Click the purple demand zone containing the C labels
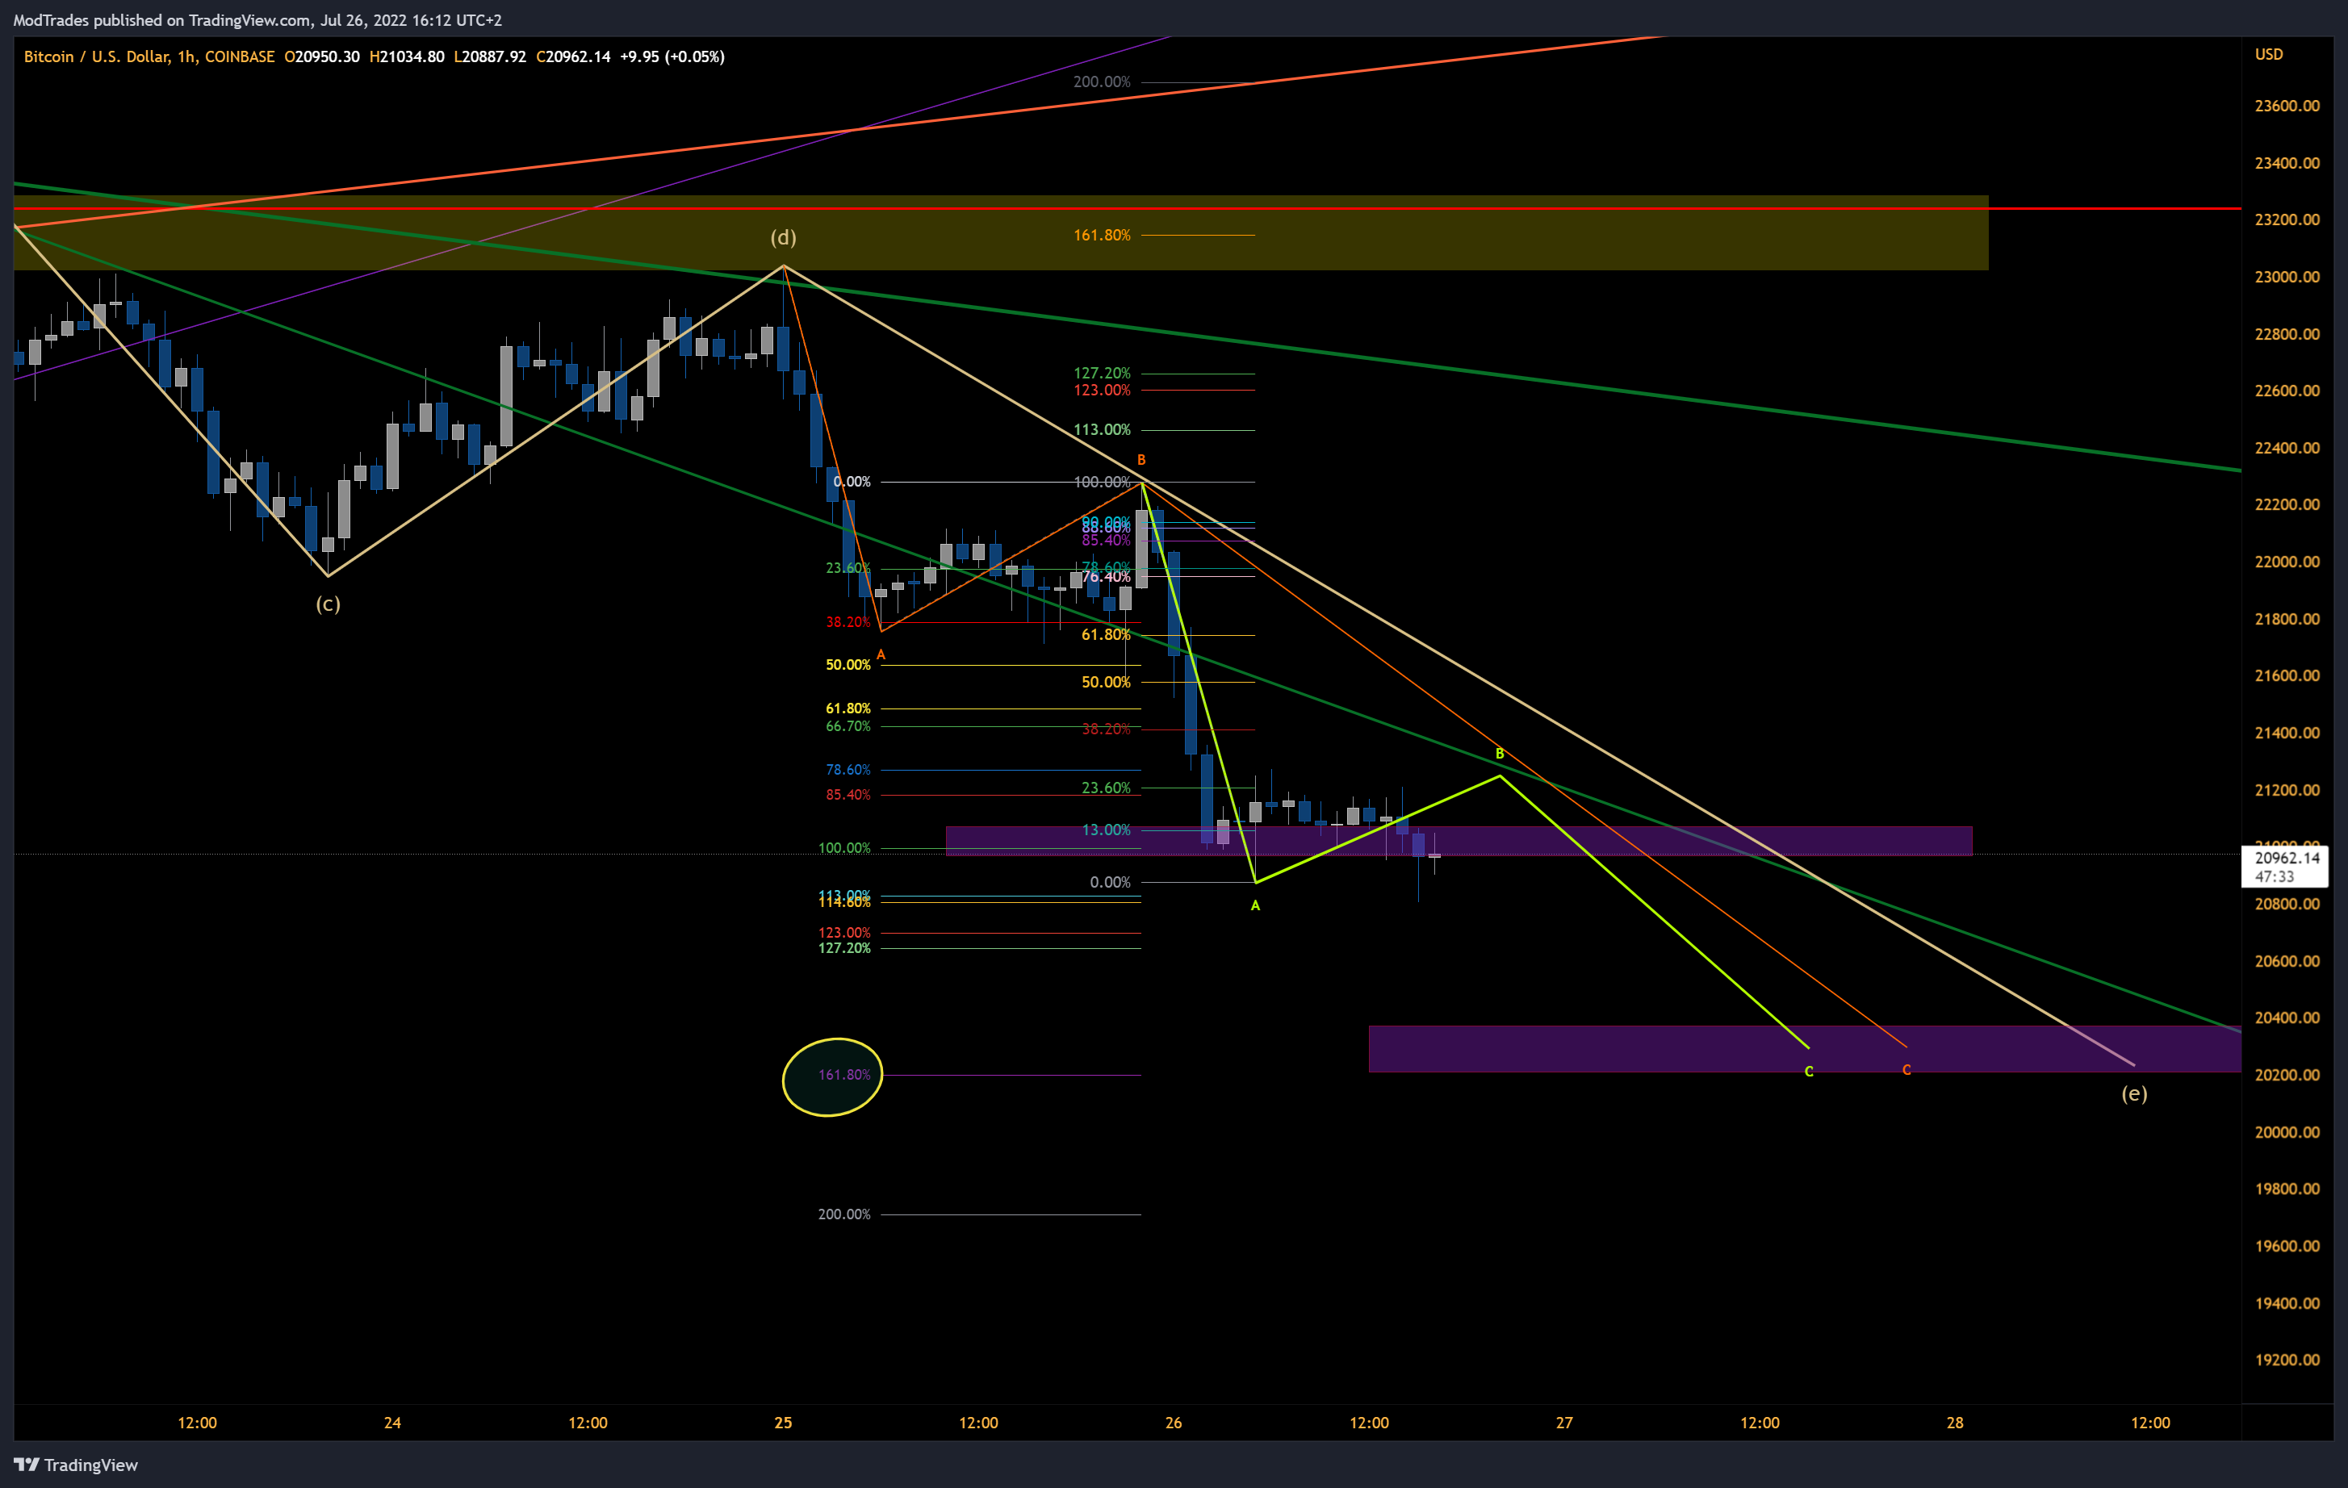This screenshot has height=1488, width=2348. click(1805, 1049)
